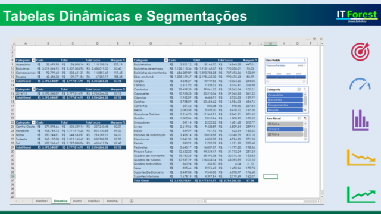Click the restore window icon of the Excel window
The height and width of the screenshot is (214, 381).
(x=314, y=39)
